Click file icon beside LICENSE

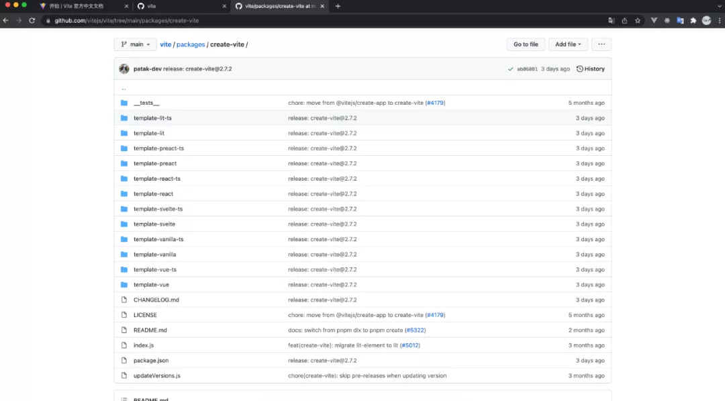[124, 315]
